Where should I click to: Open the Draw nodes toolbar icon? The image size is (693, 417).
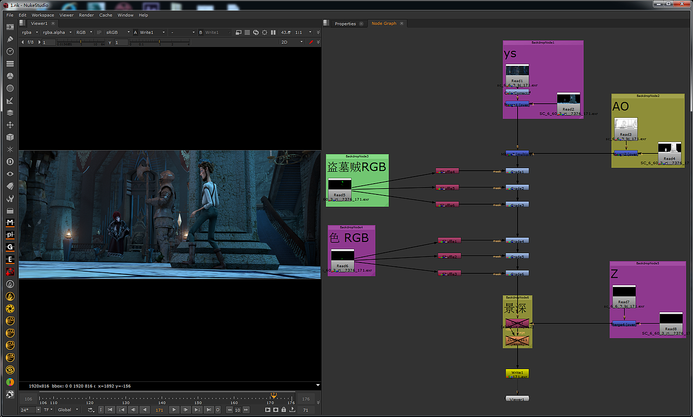click(x=10, y=39)
